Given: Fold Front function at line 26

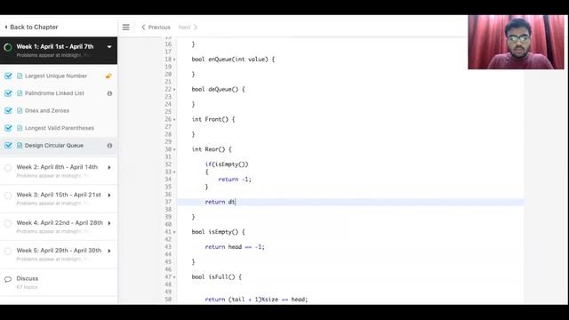Looking at the screenshot, I should tap(174, 120).
